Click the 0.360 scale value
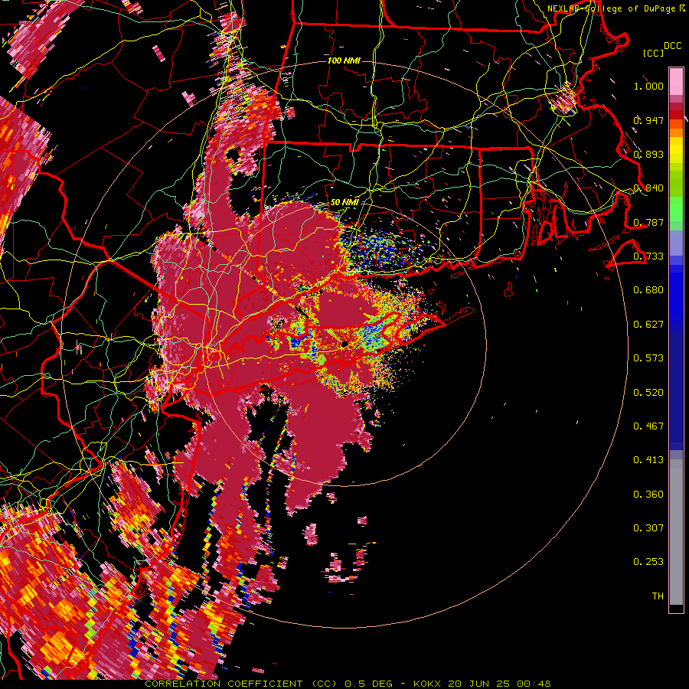689x689 pixels. (x=648, y=495)
